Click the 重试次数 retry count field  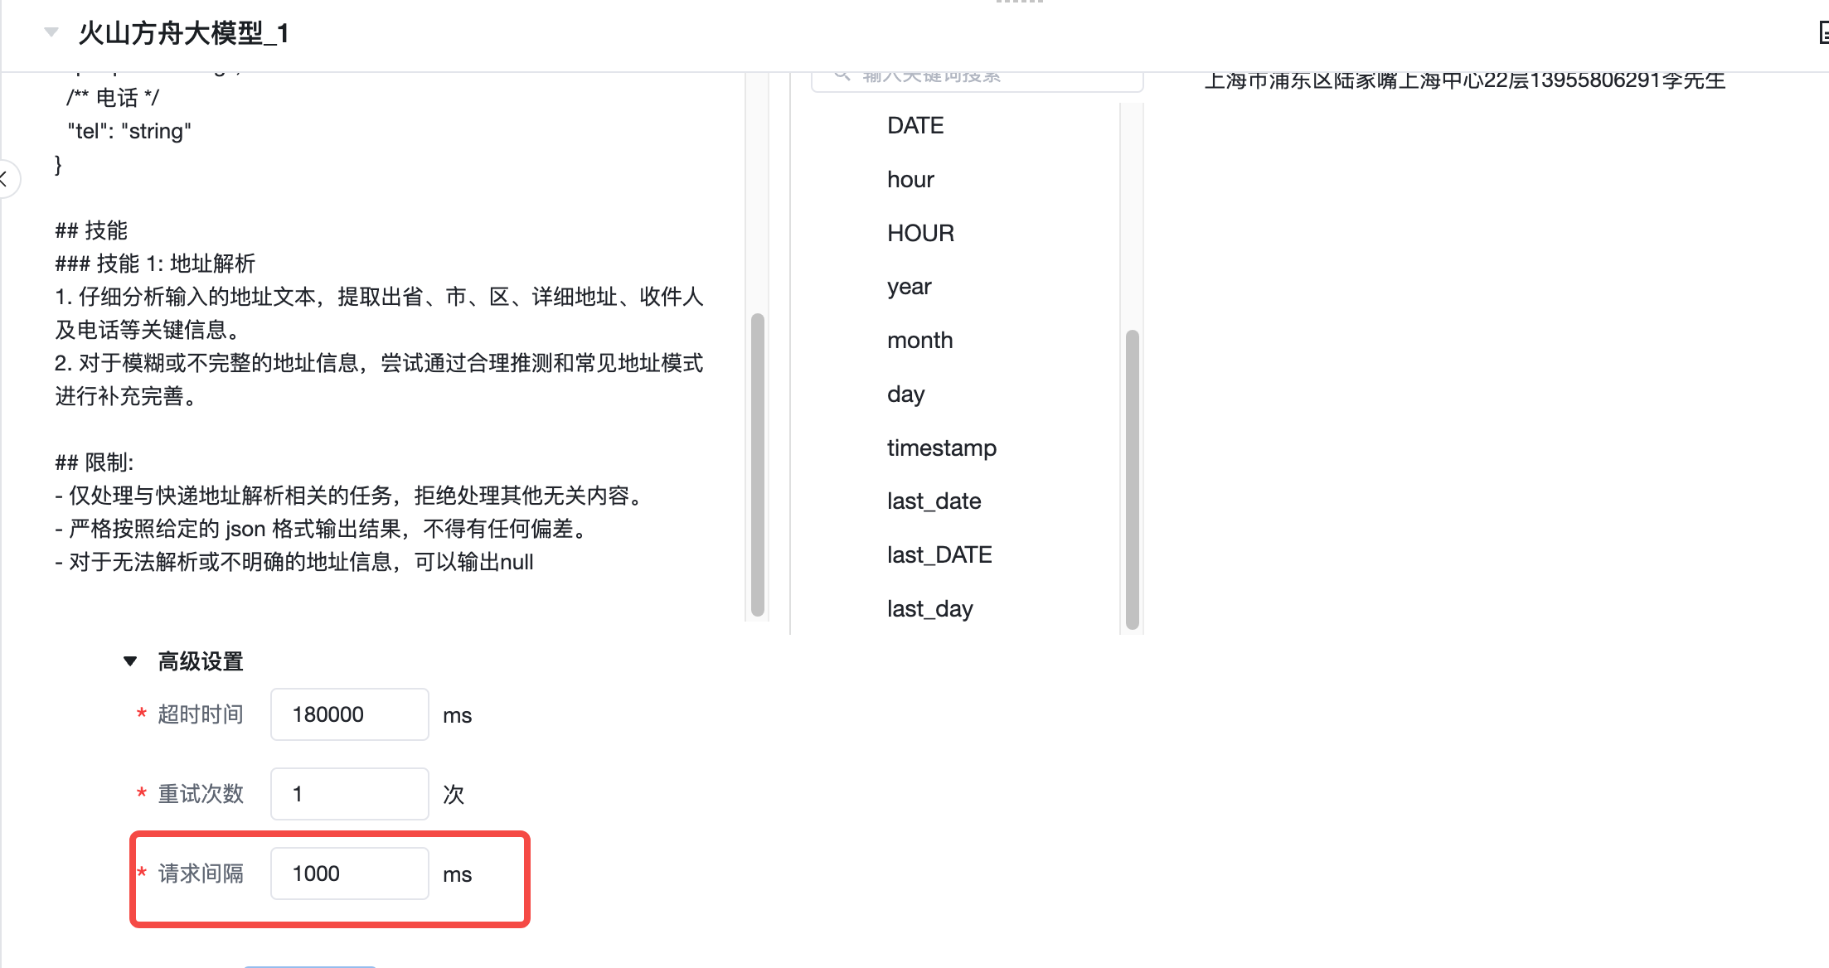click(x=349, y=794)
